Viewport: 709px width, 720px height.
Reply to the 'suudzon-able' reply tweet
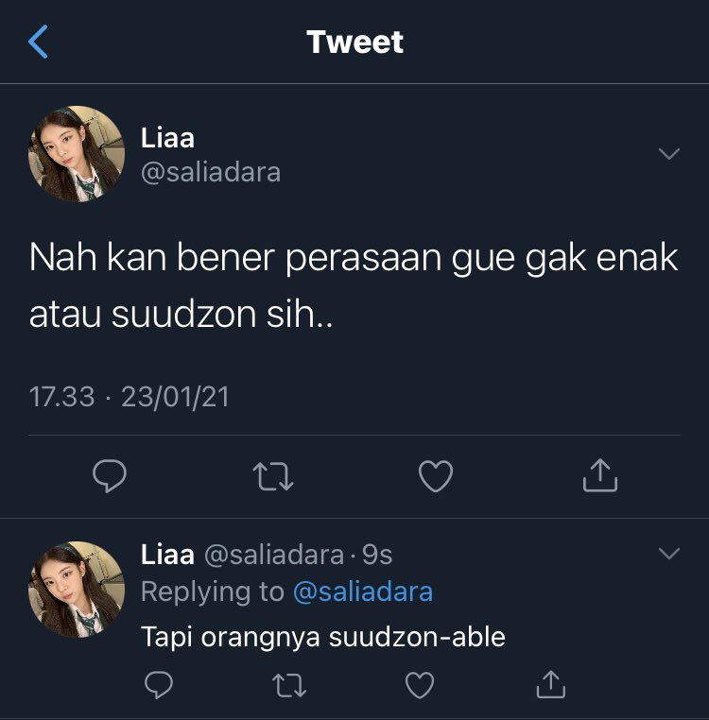(159, 685)
